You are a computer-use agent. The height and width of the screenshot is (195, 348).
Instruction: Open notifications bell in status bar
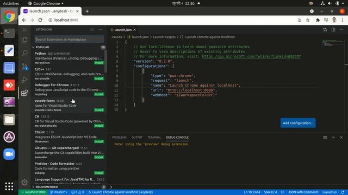(x=343, y=192)
